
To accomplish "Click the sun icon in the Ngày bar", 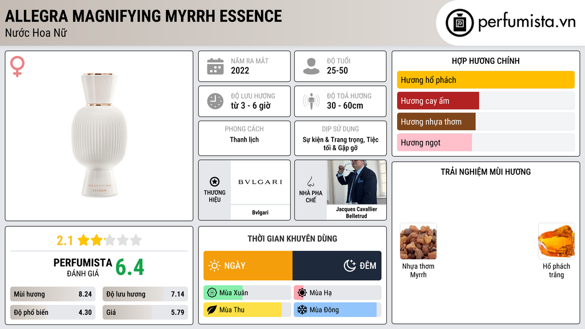I will point(214,266).
